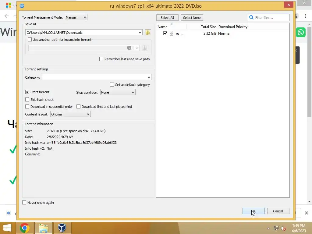Click the qBittorrent icon in the dialog title bar
Screen dimensions: 312x234
click(x=22, y=6)
